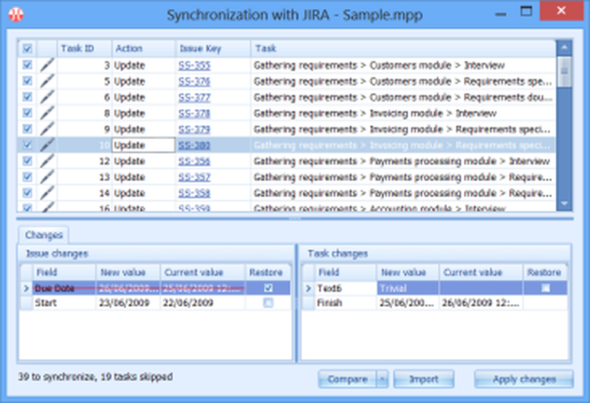This screenshot has width=590, height=403.
Task: Check the Restore checkbox for Start field
Action: pos(268,303)
